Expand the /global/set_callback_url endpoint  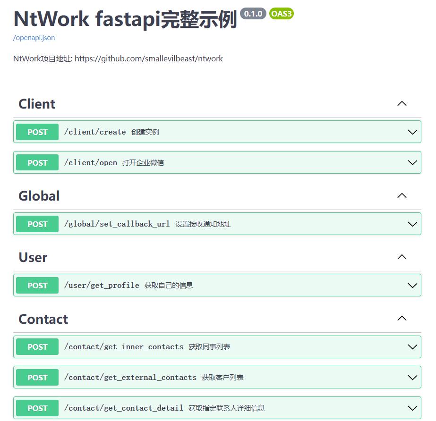tap(411, 224)
